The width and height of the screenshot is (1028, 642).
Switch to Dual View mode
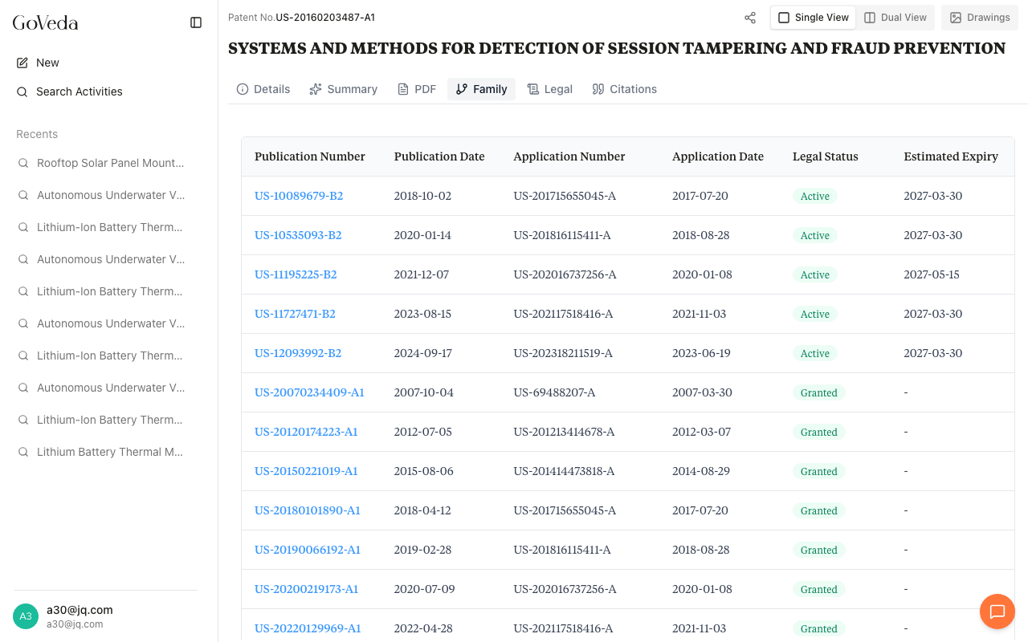tap(895, 18)
